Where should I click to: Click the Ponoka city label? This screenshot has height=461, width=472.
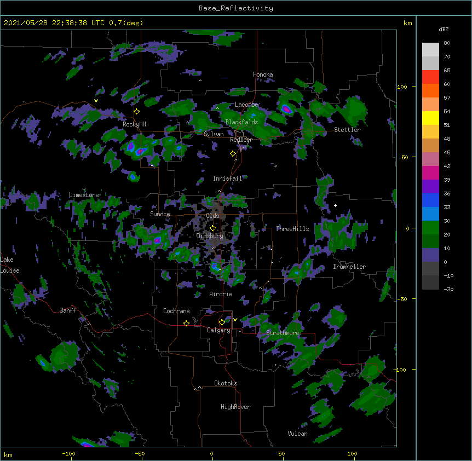pyautogui.click(x=263, y=74)
